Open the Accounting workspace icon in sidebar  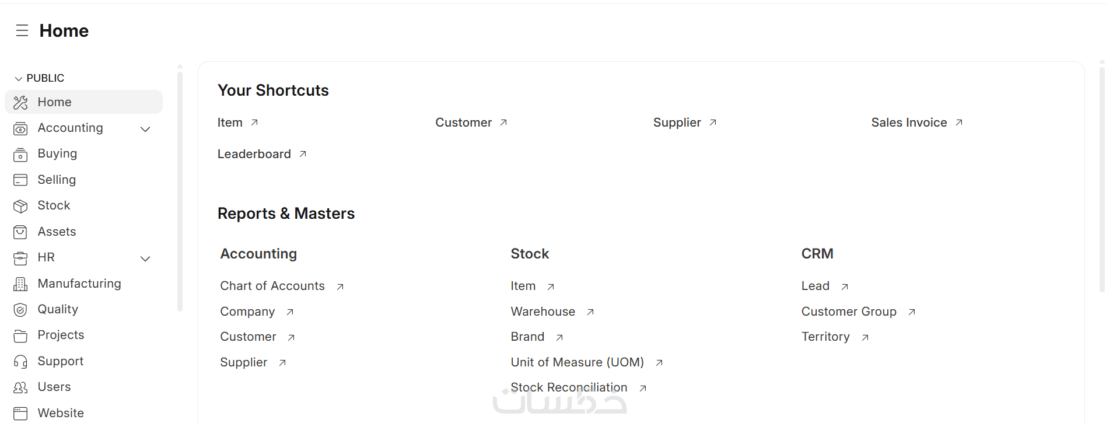click(20, 128)
